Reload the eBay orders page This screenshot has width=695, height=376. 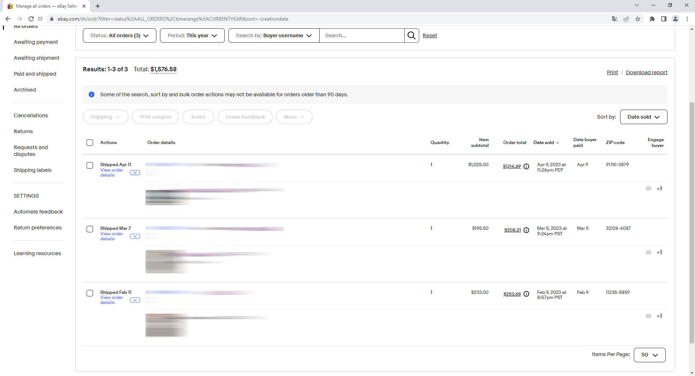31,19
